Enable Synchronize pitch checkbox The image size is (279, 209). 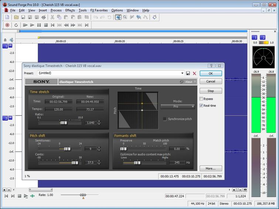coord(165,119)
